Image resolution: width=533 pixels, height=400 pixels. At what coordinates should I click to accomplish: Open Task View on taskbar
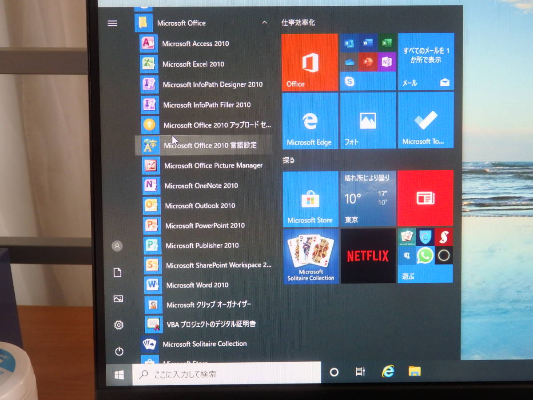(x=360, y=372)
